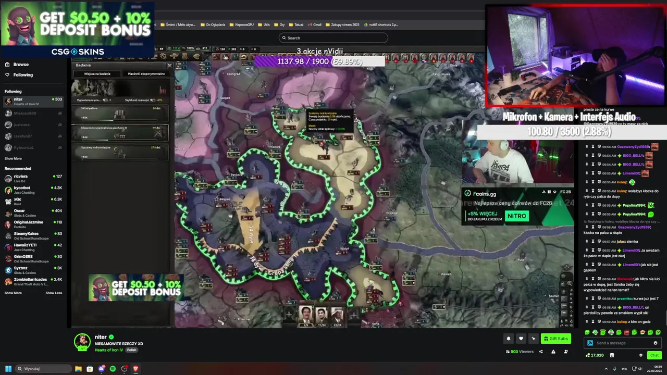This screenshot has height=375, width=667.
Task: Open Oscar recommended channel
Action: point(33,213)
